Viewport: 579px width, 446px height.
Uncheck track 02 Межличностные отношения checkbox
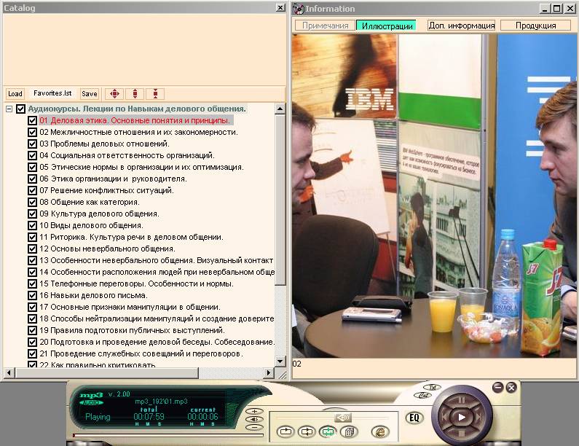[x=33, y=133]
